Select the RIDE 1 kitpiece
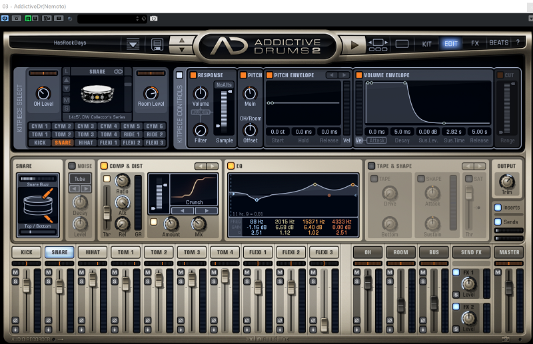Screen dimensions: 533x344 (x=131, y=134)
